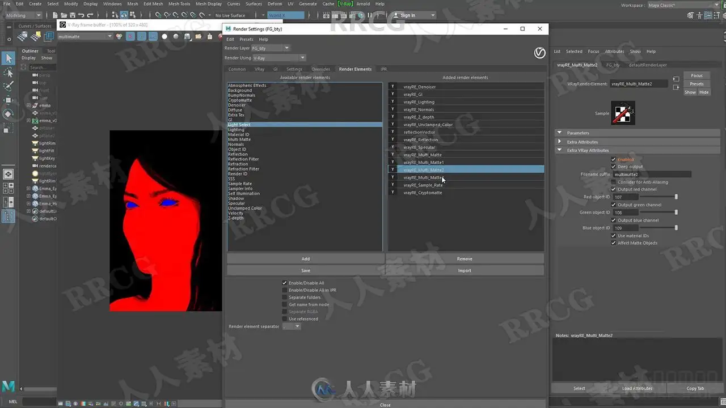This screenshot has height=408, width=726.
Task: Toggle the Deep output checkbox
Action: (x=614, y=167)
